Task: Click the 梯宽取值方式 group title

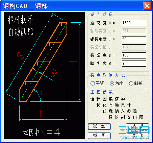Action: (107, 75)
